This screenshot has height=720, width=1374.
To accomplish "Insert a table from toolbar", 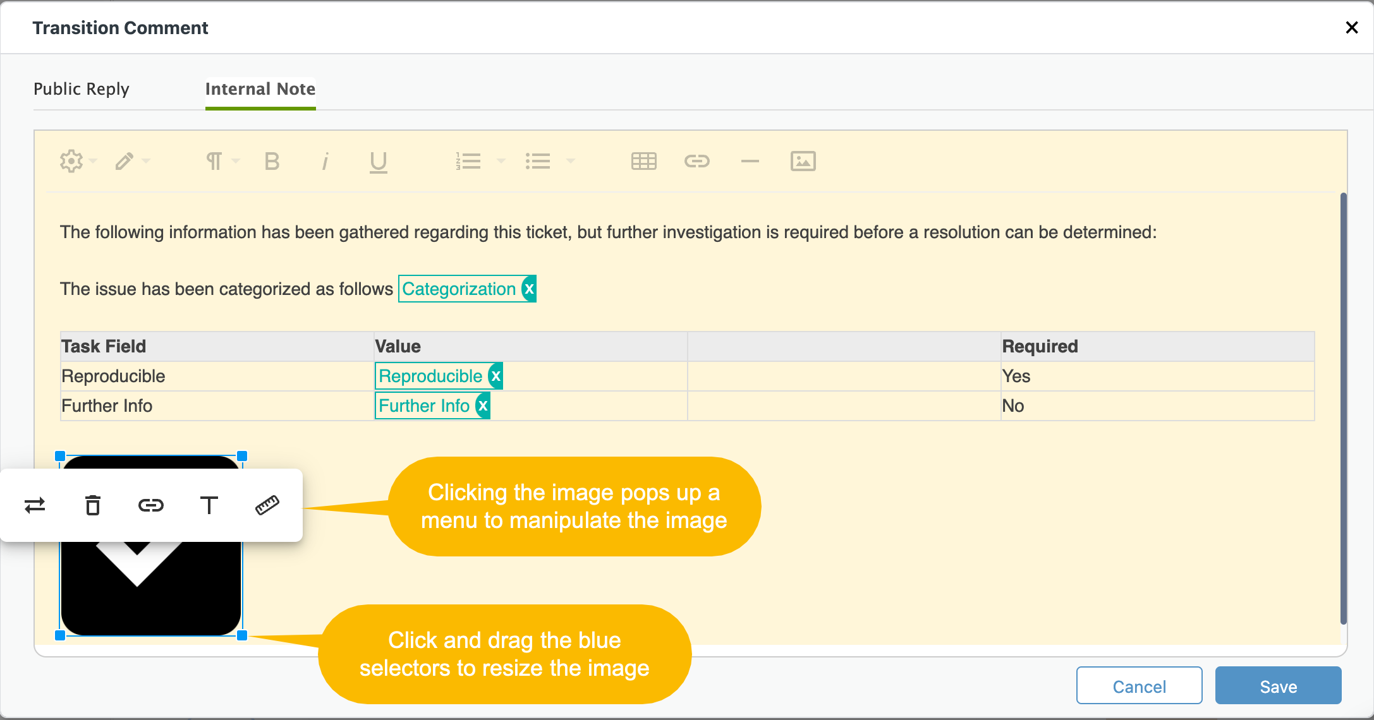I will [x=644, y=161].
